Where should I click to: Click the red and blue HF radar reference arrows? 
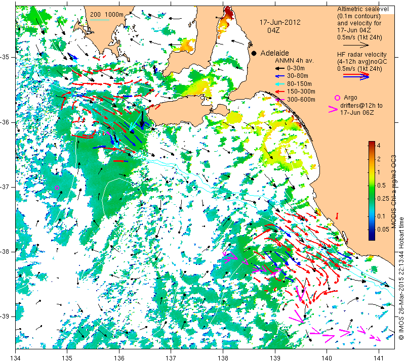pyautogui.click(x=356, y=76)
